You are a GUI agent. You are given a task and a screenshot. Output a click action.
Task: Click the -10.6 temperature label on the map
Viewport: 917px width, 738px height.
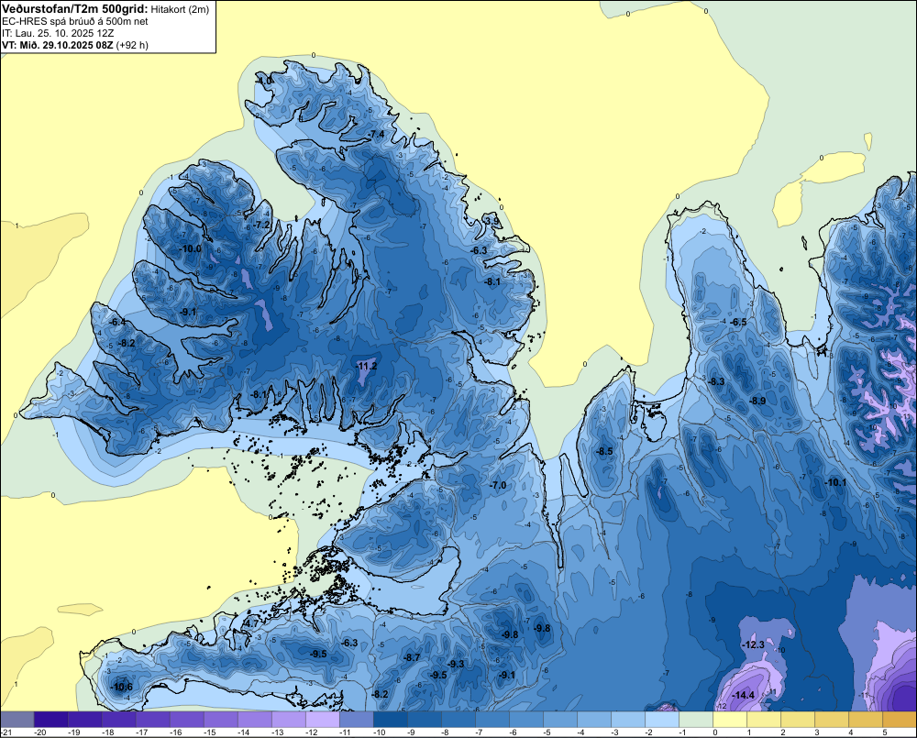pyautogui.click(x=122, y=687)
